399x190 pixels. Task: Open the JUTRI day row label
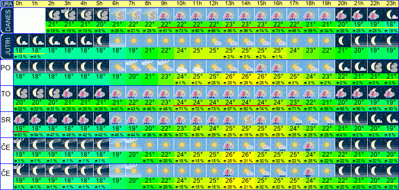click(x=6, y=46)
